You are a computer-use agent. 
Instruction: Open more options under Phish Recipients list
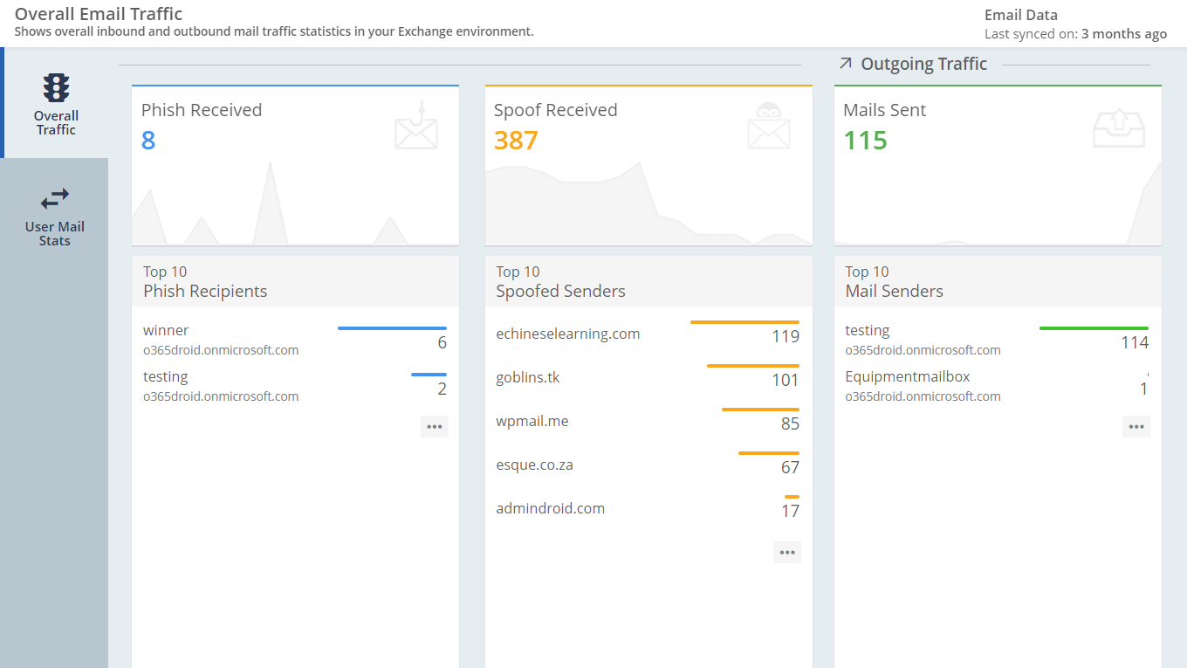point(434,426)
